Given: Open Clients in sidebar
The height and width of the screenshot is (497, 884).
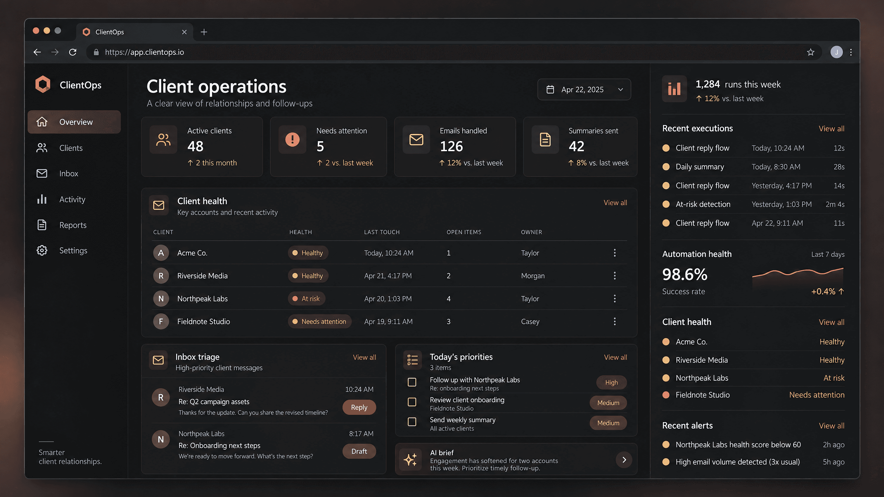Looking at the screenshot, I should (74, 148).
